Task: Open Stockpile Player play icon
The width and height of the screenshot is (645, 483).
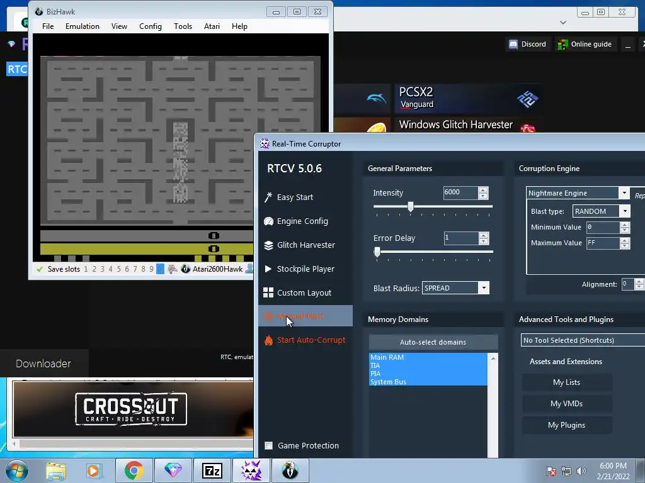Action: (268, 269)
